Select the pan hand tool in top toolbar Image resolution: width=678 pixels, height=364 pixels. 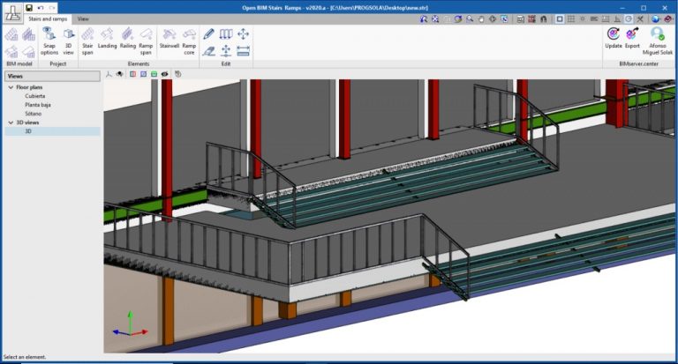click(481, 19)
